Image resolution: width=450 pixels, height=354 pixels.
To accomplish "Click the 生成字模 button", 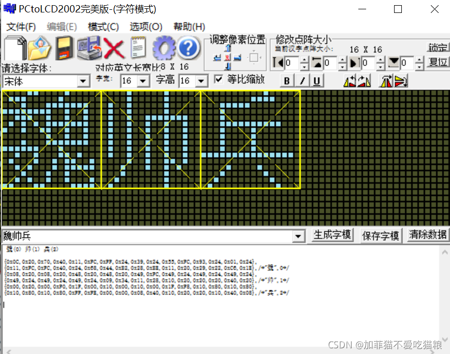I will tap(332, 235).
